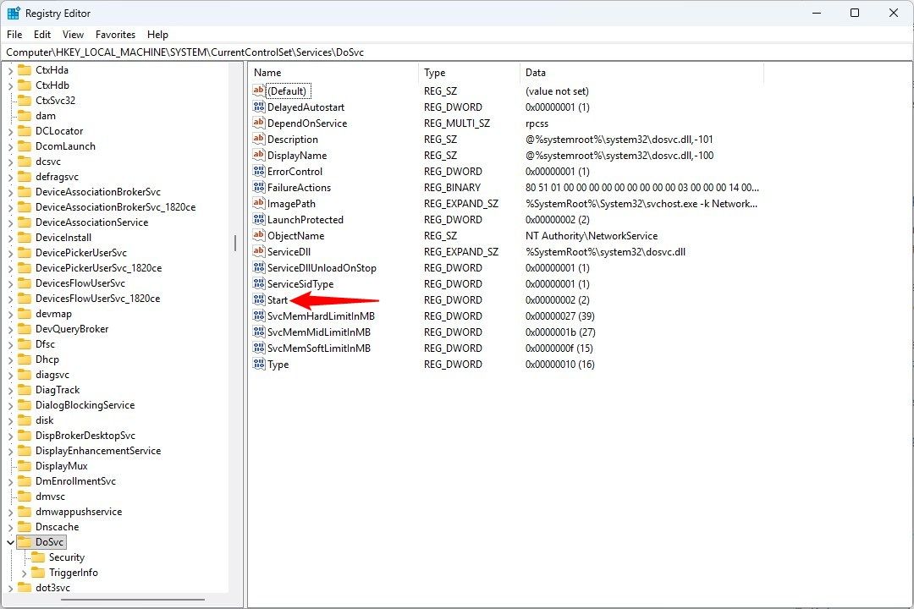Click the ServiceDll string value icon

coord(259,251)
